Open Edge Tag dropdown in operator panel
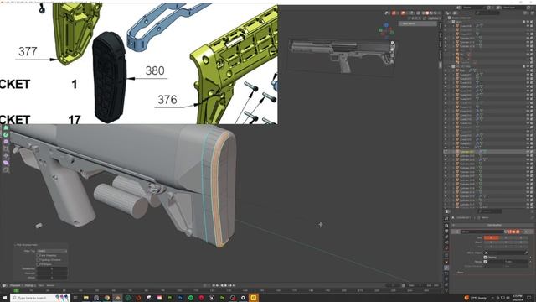536x302 pixels. point(52,251)
